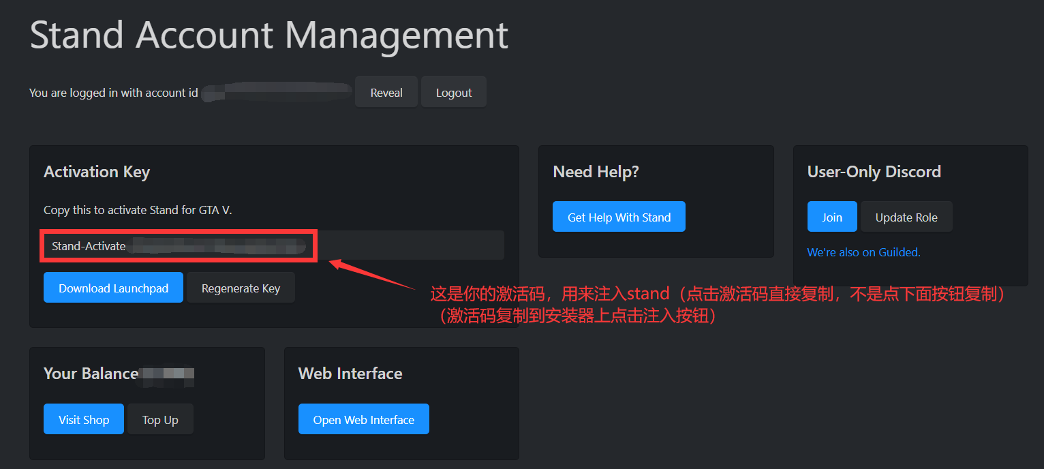Click the User-Only Discord heading
Viewport: 1044px width, 469px height.
(x=874, y=172)
